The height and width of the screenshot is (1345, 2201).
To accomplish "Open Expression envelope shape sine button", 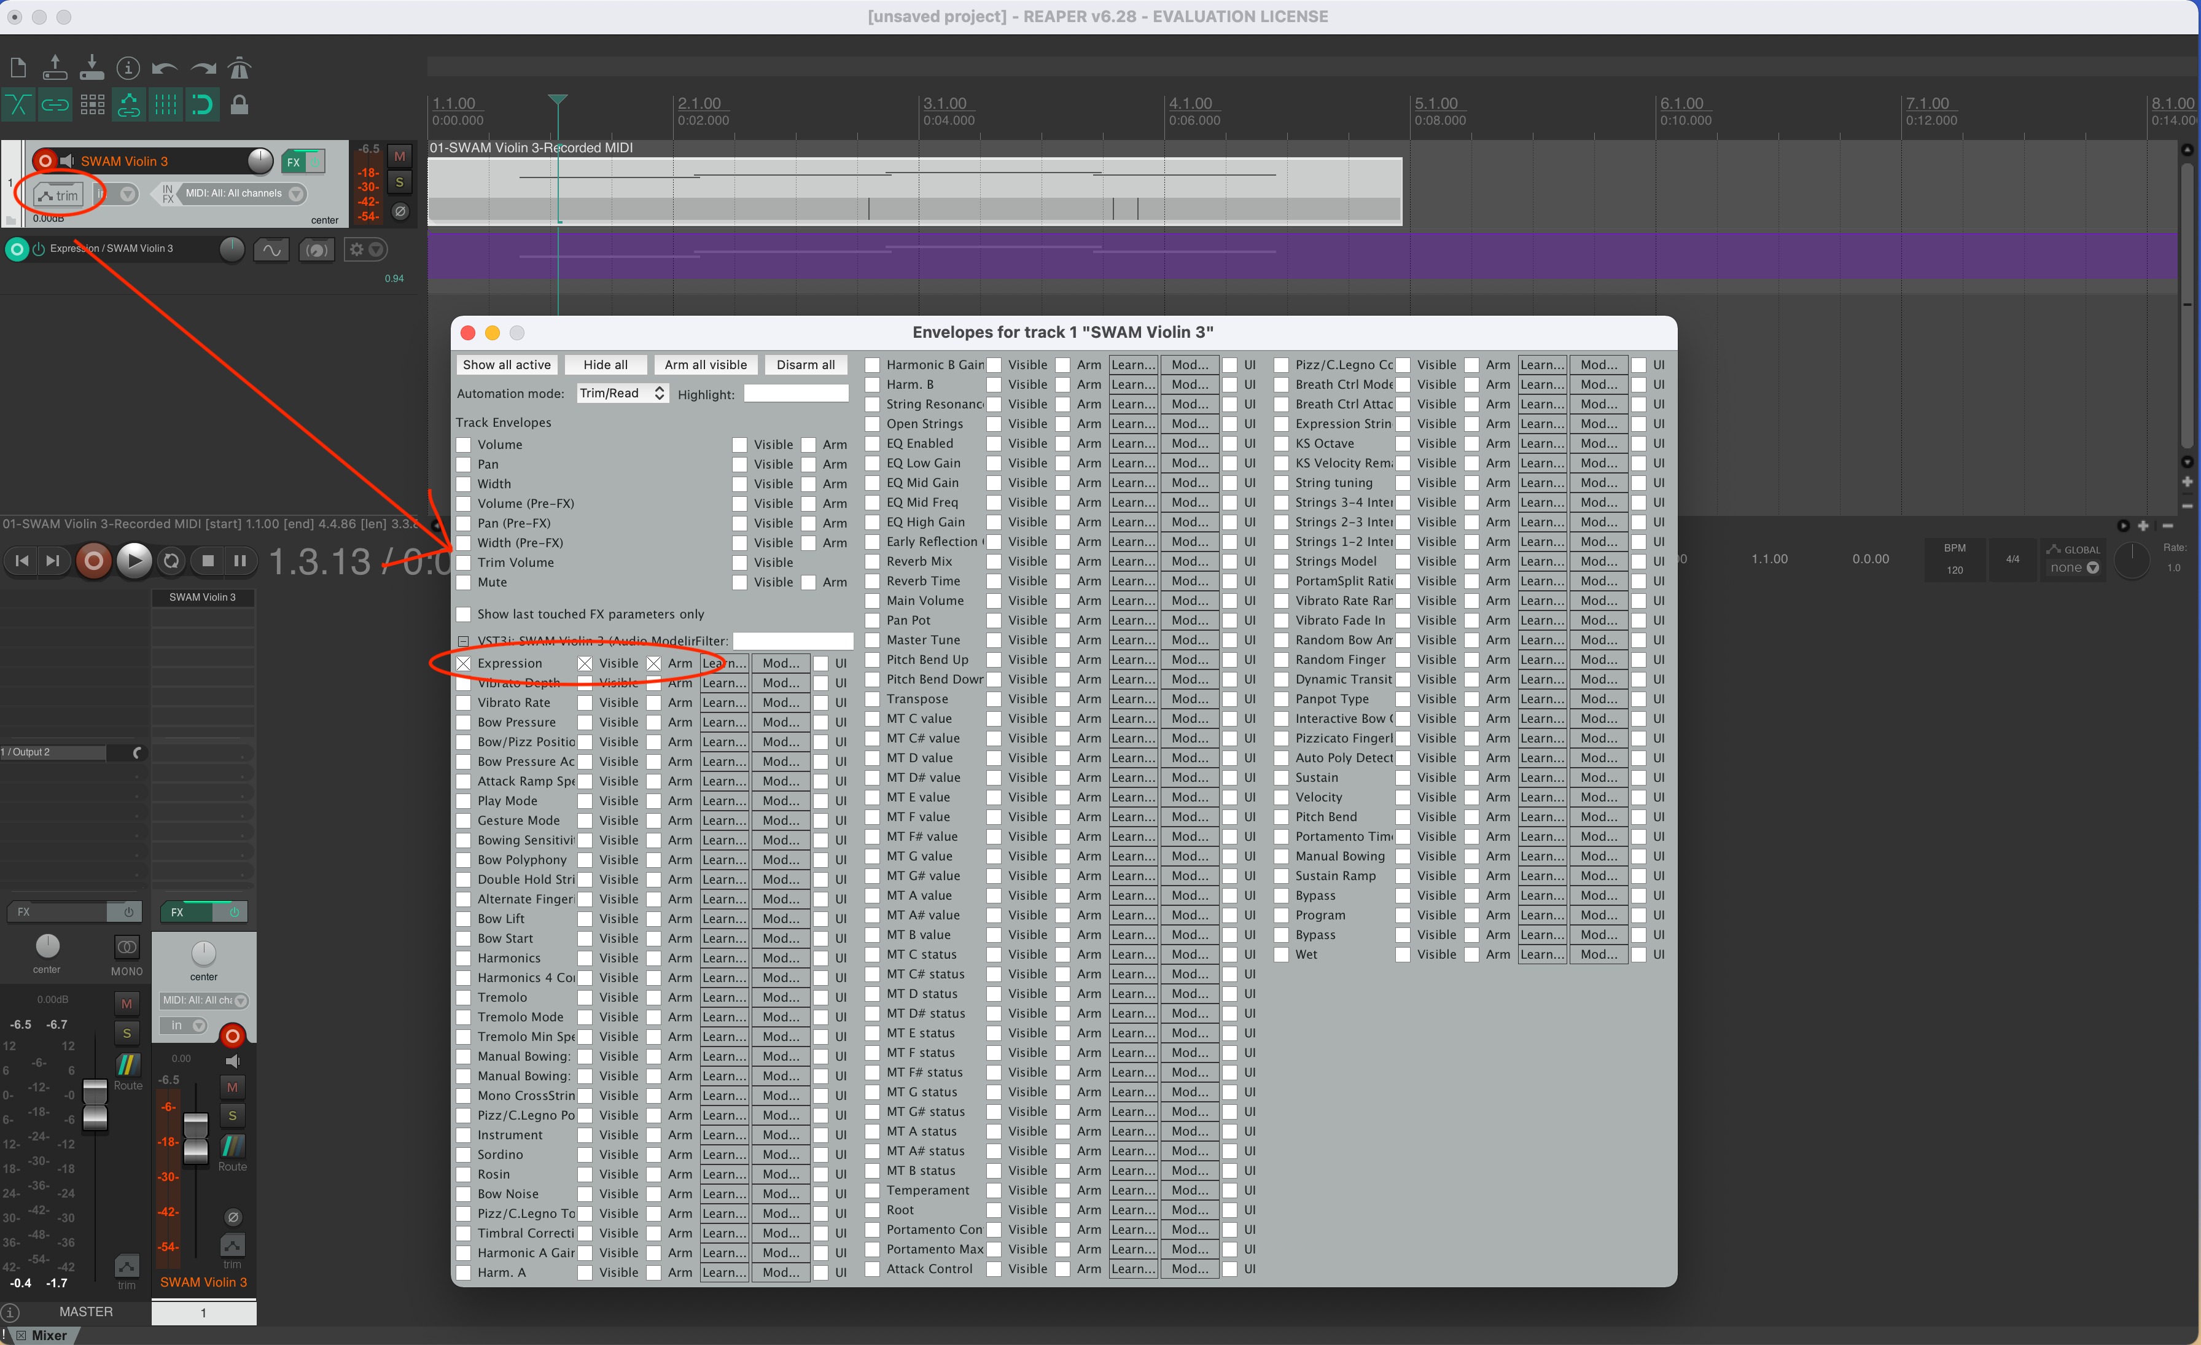I will [271, 250].
